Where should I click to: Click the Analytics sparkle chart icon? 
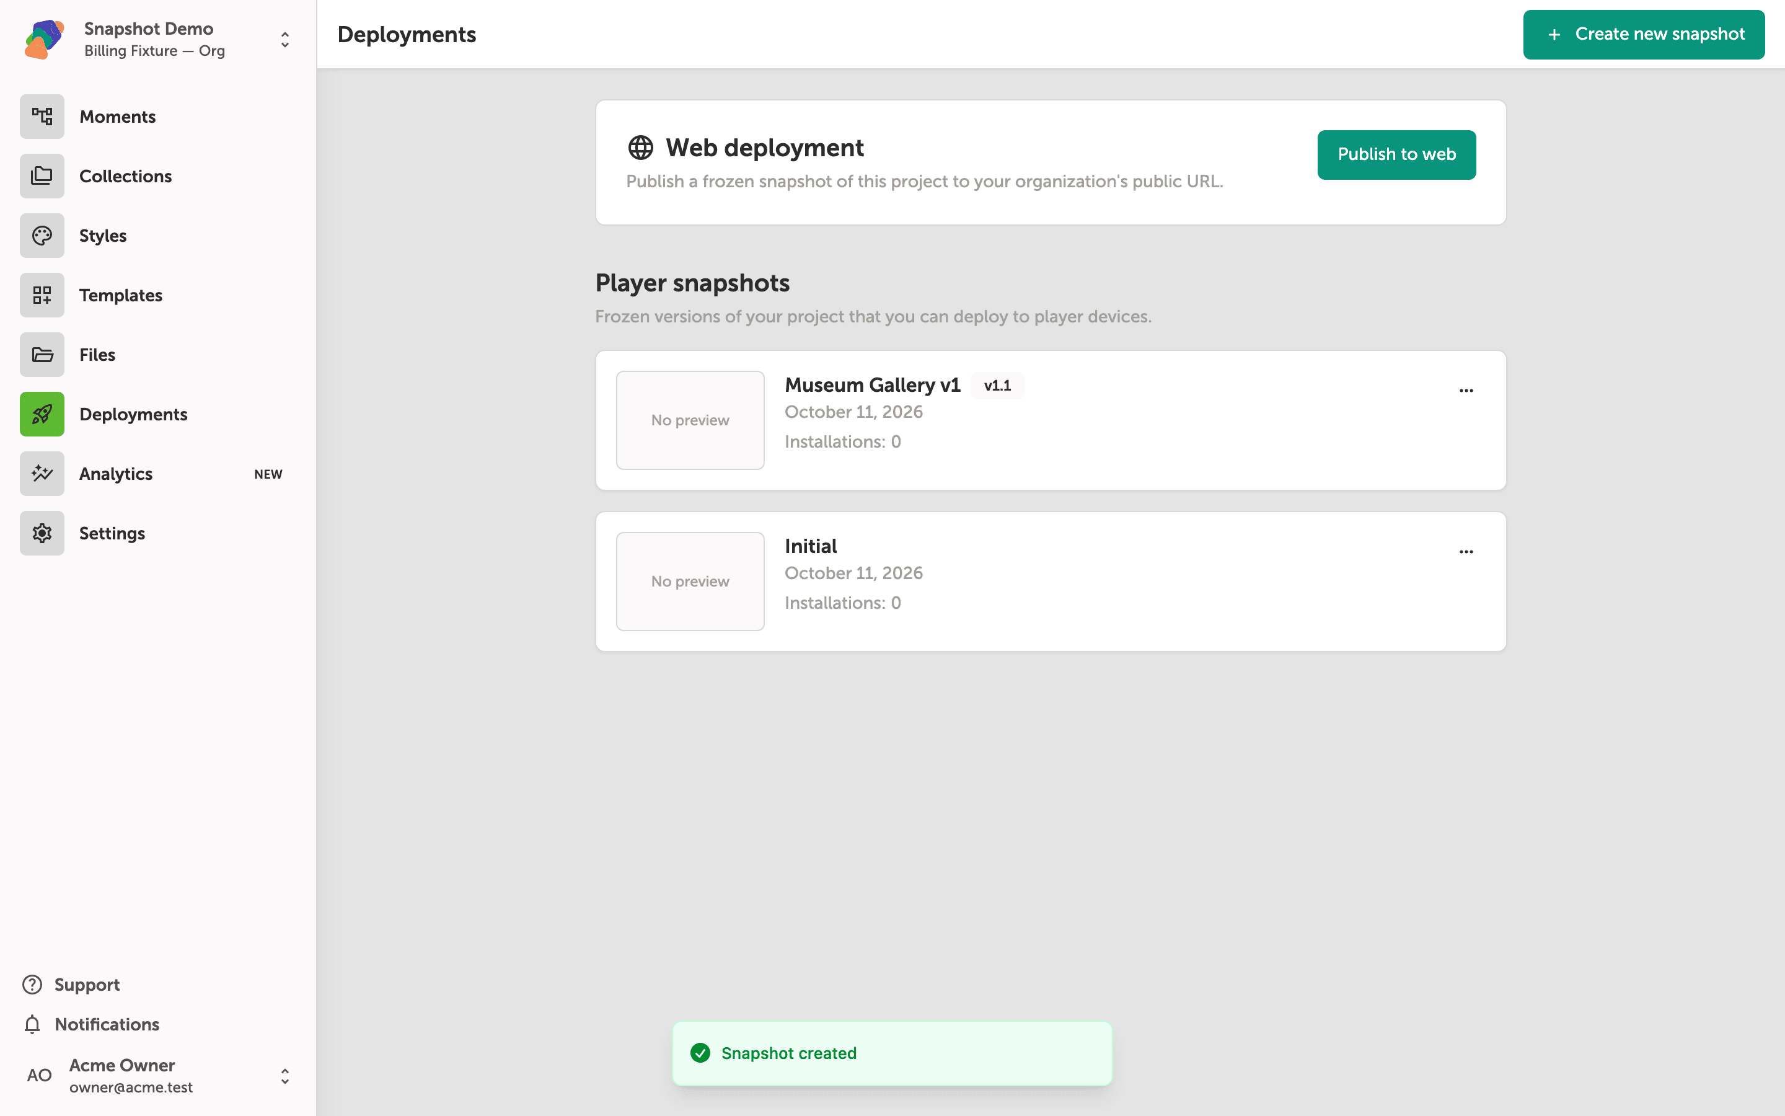42,474
